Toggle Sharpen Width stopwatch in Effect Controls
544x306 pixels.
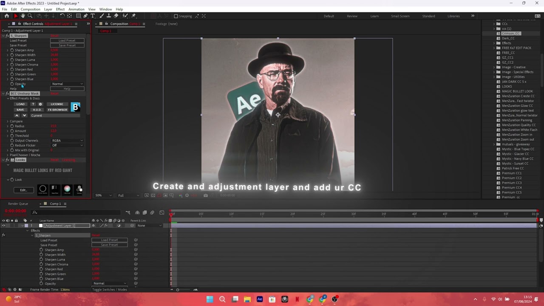point(12,55)
